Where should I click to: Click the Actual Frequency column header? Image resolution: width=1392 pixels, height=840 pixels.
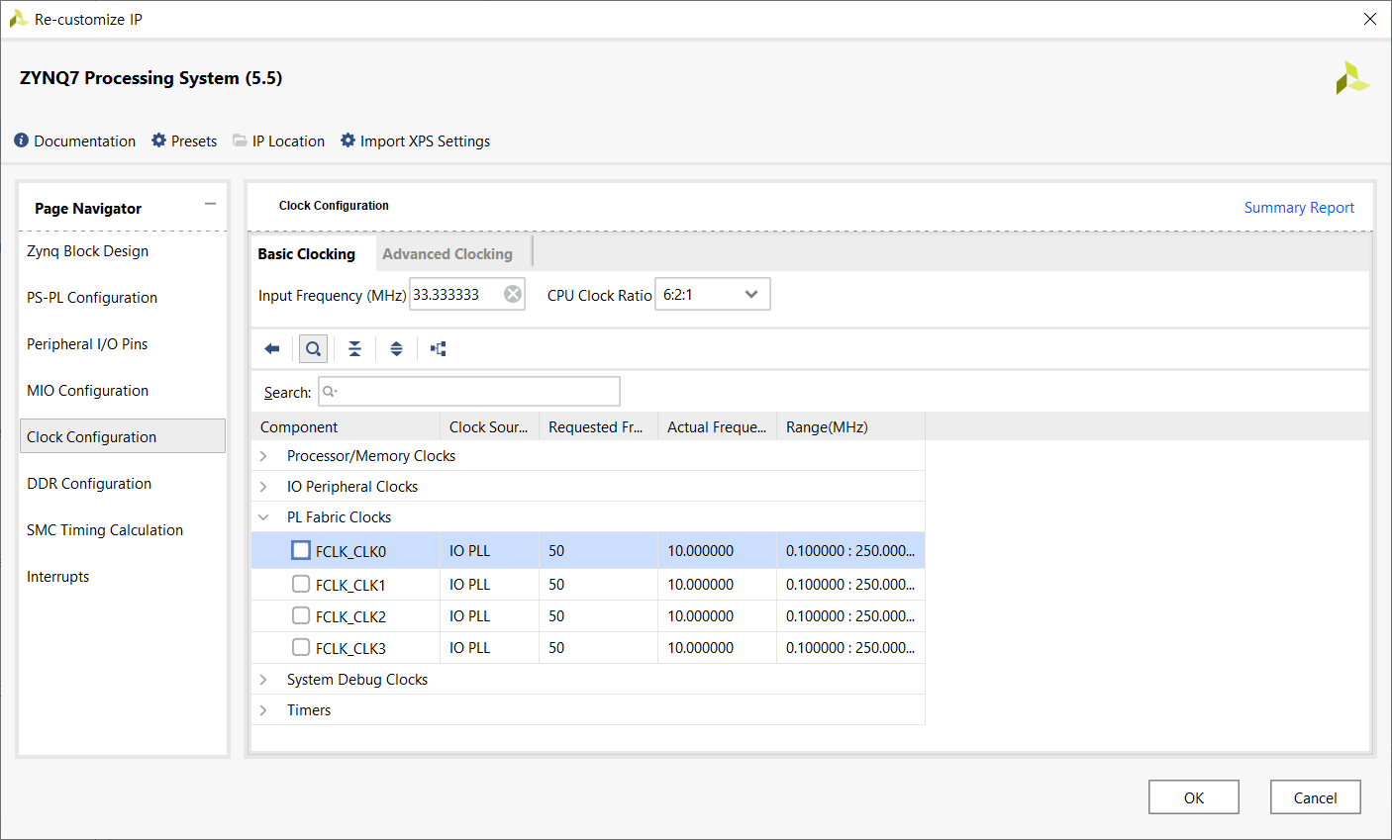[717, 426]
